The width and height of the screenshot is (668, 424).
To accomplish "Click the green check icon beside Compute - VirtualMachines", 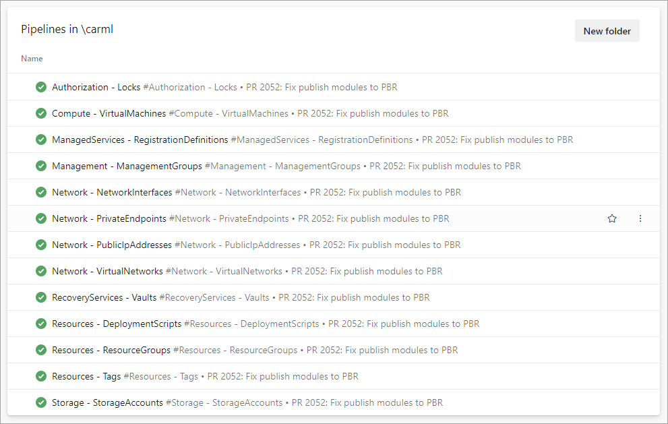I will [41, 113].
